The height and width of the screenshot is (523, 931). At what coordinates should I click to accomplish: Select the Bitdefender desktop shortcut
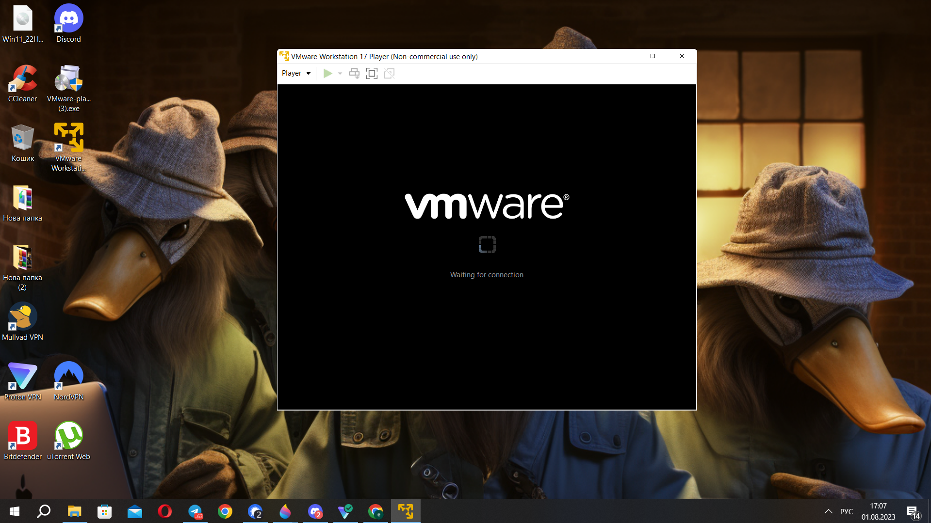pos(23,441)
